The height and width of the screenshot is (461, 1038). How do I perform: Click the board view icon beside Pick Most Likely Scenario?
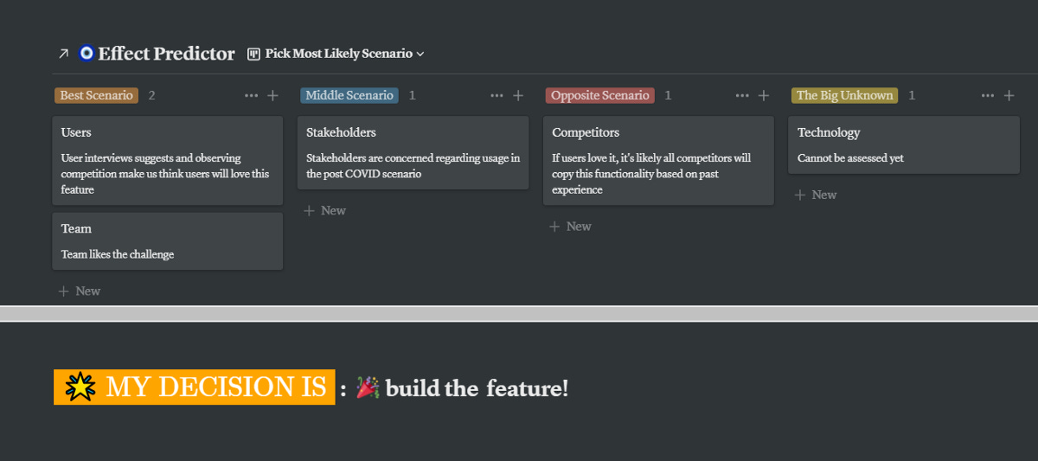click(x=253, y=54)
